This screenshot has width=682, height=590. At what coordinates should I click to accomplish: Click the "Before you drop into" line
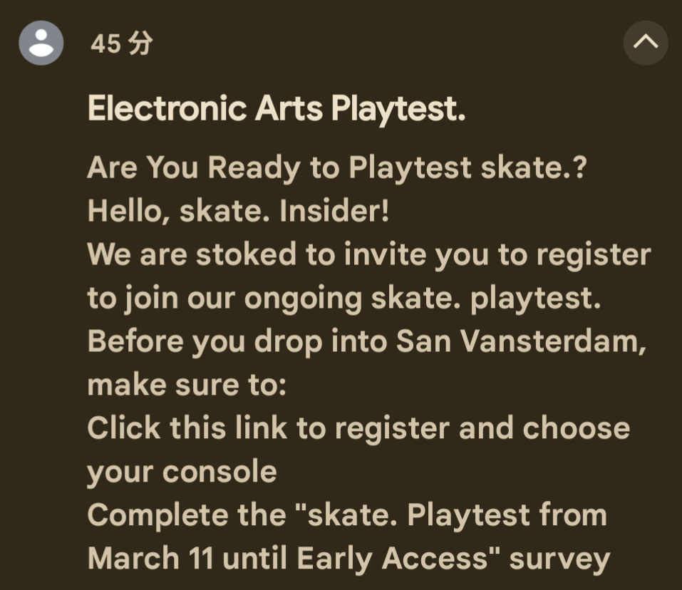click(x=366, y=342)
